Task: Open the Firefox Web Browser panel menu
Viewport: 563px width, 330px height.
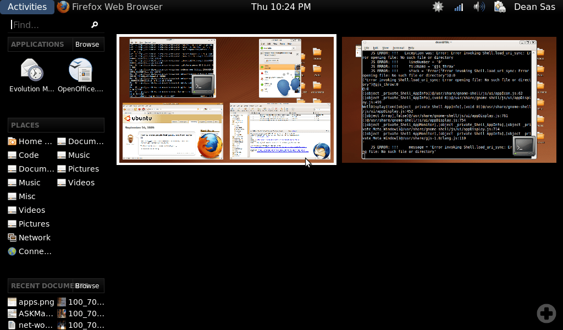Action: [110, 7]
